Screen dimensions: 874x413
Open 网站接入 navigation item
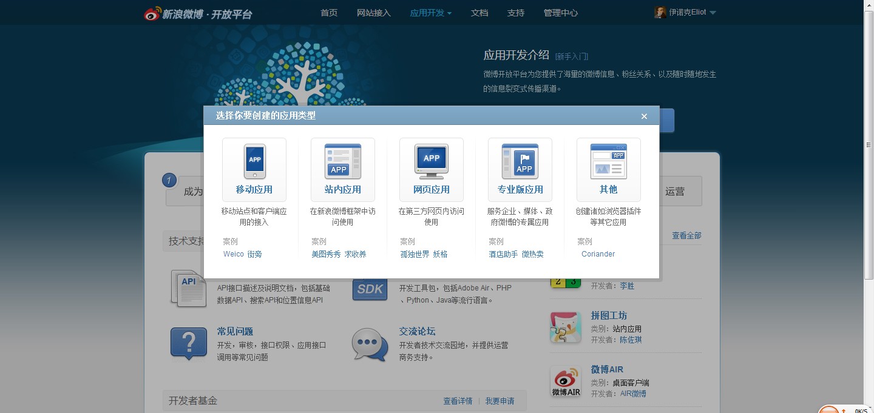click(374, 13)
